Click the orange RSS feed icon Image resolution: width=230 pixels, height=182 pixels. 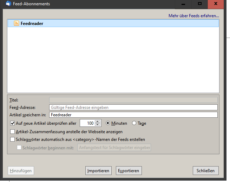coord(17,23)
